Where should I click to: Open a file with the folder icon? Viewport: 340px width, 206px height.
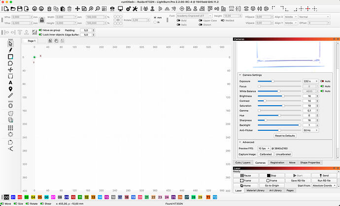coord(13,9)
